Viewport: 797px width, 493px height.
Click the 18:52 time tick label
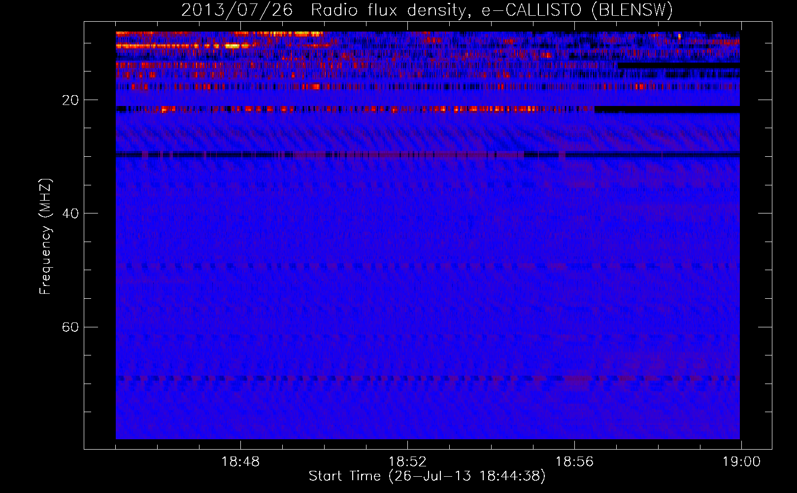click(x=407, y=462)
